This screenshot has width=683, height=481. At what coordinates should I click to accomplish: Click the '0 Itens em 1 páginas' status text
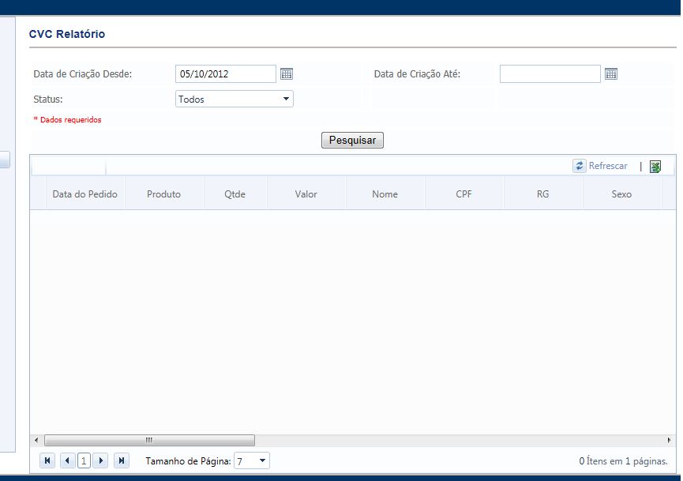[x=623, y=461]
